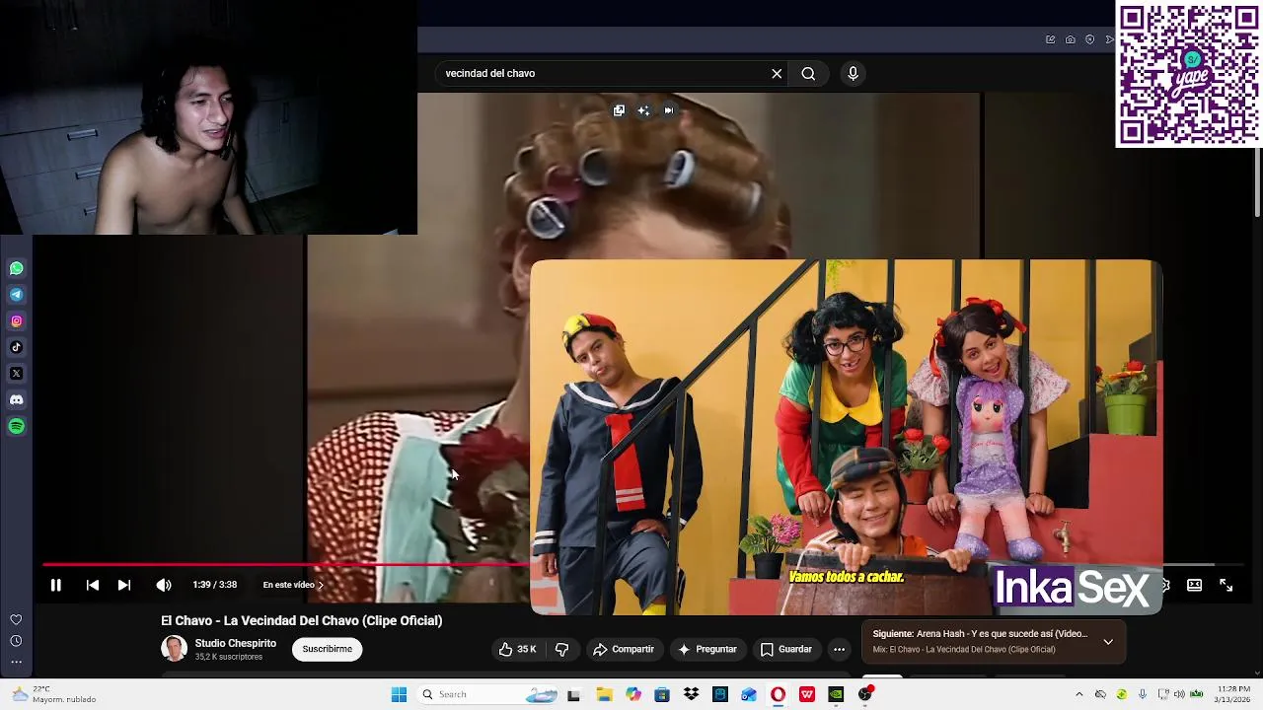1263x710 pixels.
Task: Dislike the video
Action: pos(561,649)
